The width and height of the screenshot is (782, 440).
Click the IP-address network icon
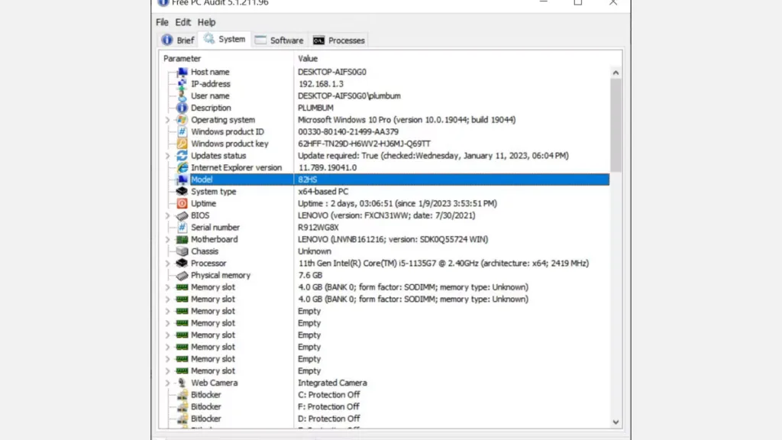tap(182, 84)
